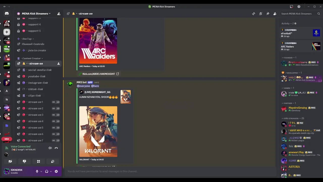
Task: Open Discord Direct Messages home icon
Action: (7, 14)
